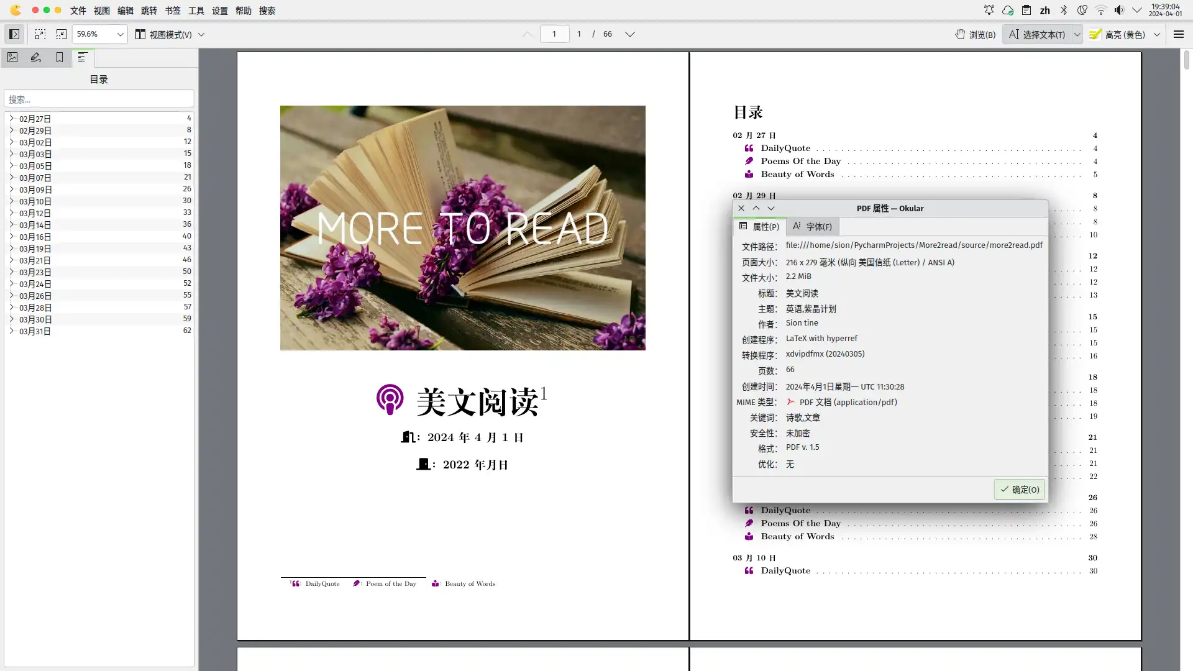Viewport: 1193px width, 671px height.
Task: Click the 搜索... field in contents panel
Action: 99,99
